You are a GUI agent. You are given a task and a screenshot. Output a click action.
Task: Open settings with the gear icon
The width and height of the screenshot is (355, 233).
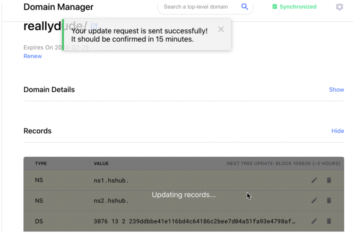(x=339, y=7)
